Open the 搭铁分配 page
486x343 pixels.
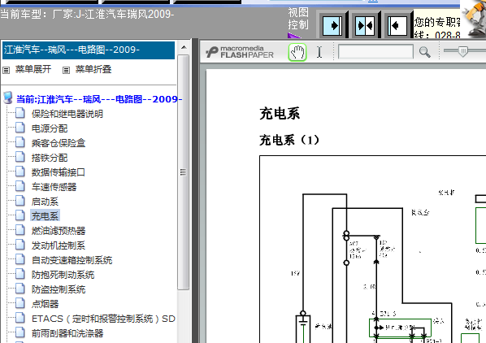(x=50, y=158)
